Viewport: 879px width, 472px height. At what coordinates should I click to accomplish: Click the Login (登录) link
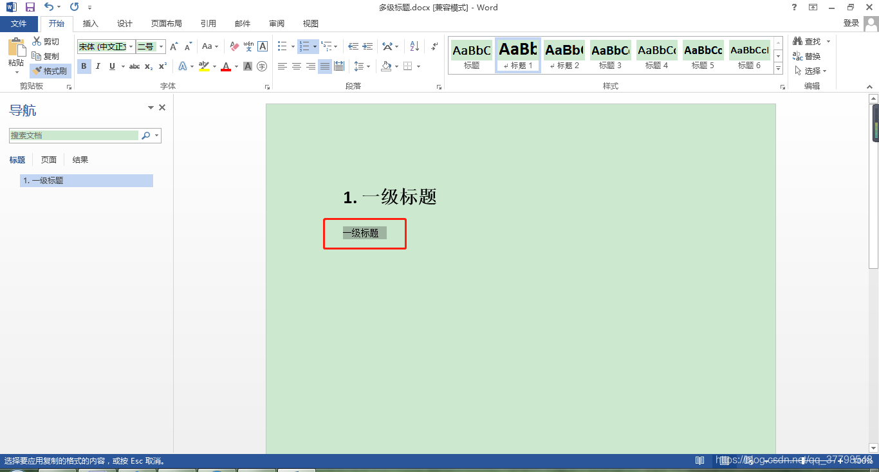851,23
